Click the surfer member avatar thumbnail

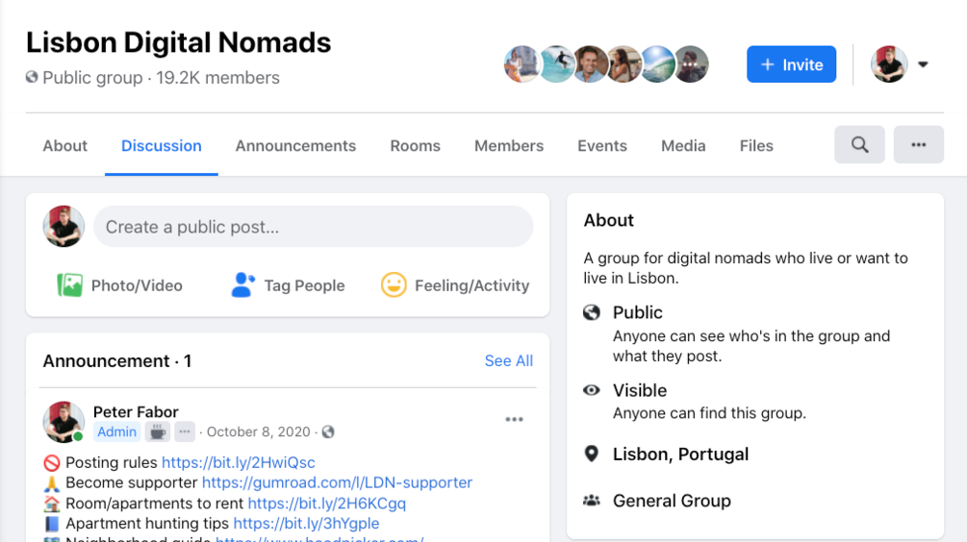[x=556, y=64]
